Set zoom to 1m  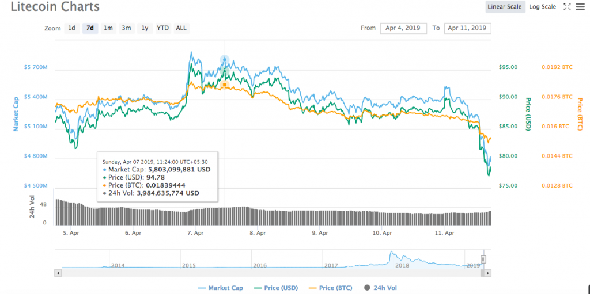point(108,28)
